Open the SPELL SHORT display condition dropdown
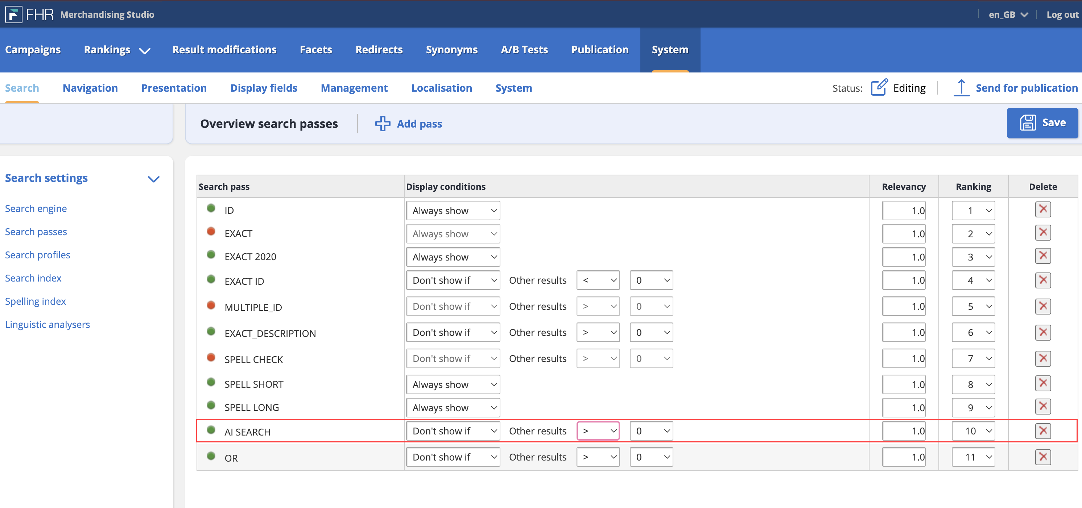 [453, 384]
